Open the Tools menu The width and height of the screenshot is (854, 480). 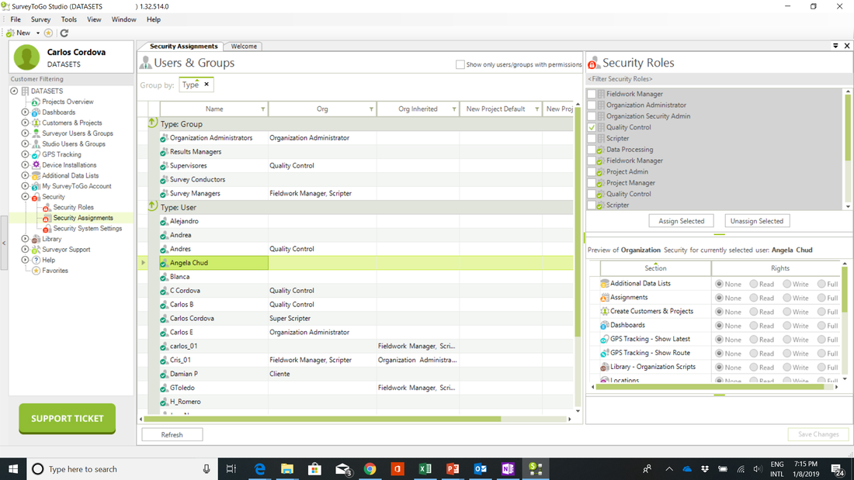point(68,19)
